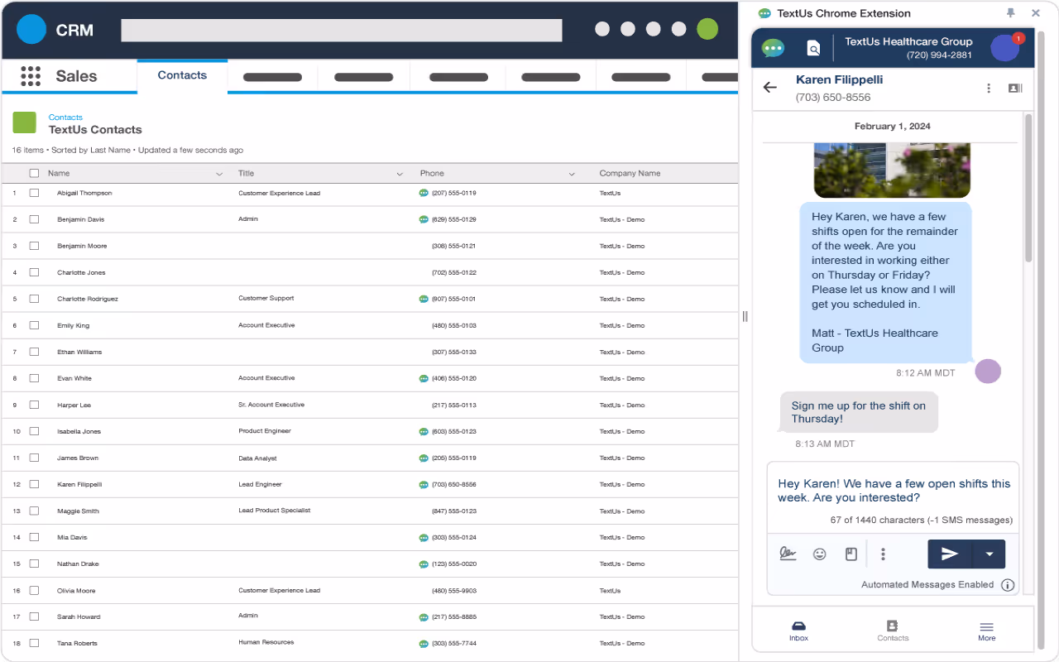Click the back arrow on Karen's conversation
Image resolution: width=1059 pixels, height=662 pixels.
click(769, 87)
